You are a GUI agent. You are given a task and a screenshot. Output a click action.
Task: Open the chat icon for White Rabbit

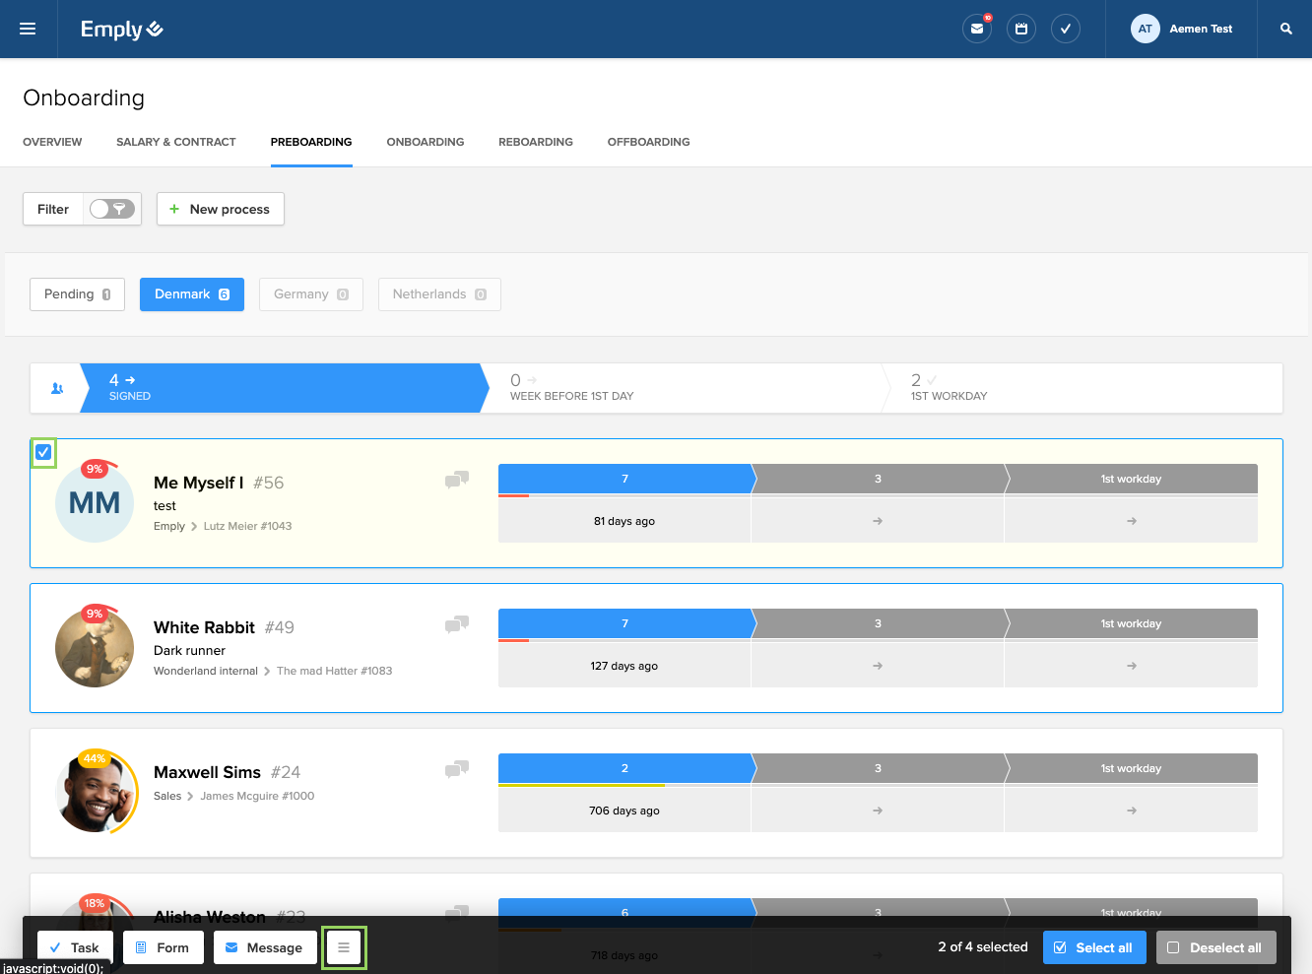[456, 624]
